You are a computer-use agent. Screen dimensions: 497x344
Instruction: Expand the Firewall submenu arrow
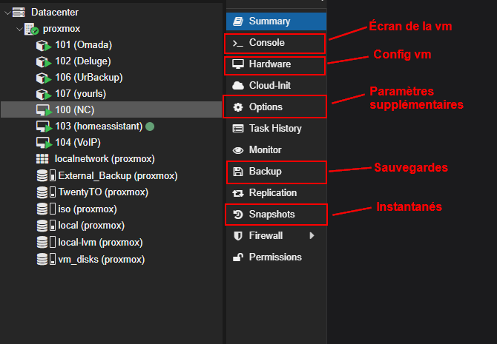click(312, 236)
